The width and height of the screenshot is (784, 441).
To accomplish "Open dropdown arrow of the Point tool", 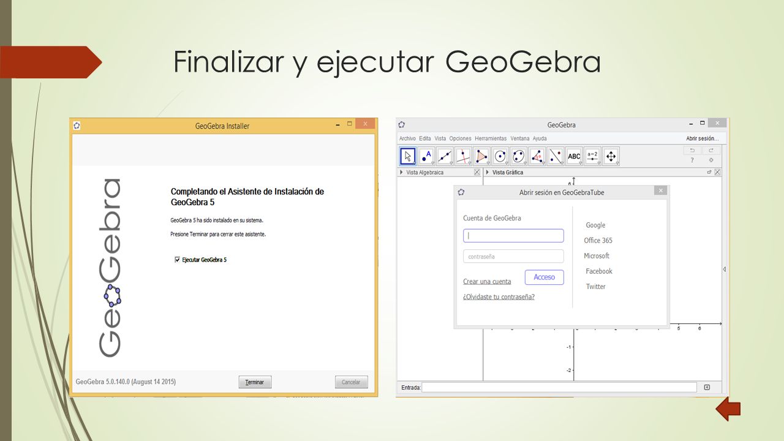I will tap(433, 164).
